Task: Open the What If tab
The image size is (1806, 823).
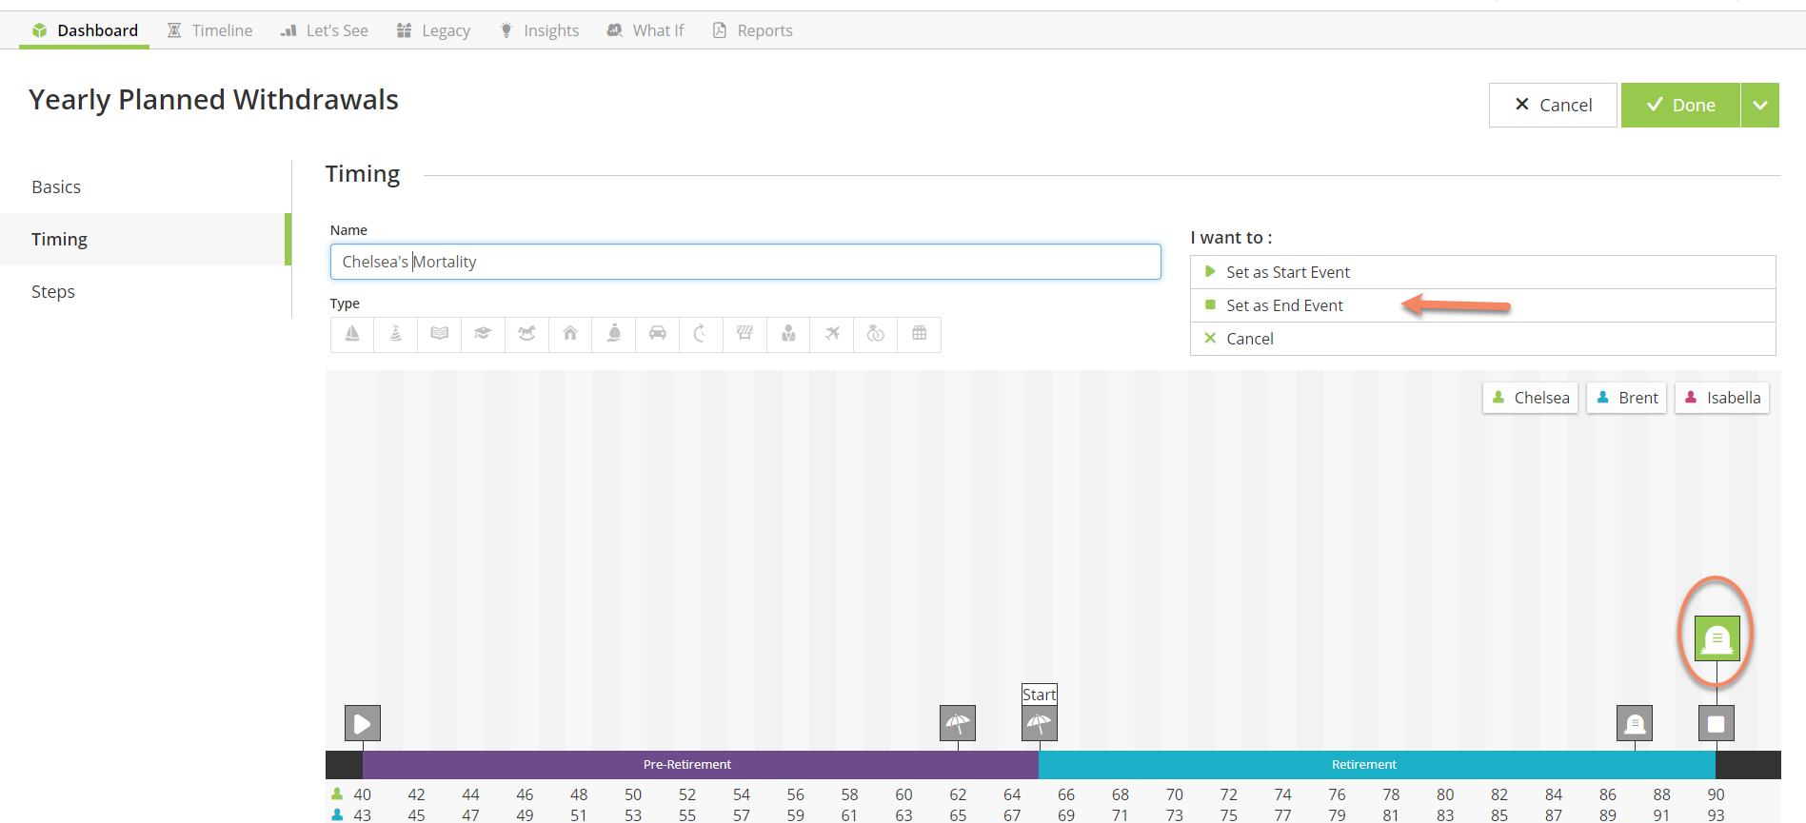Action: coord(646,30)
